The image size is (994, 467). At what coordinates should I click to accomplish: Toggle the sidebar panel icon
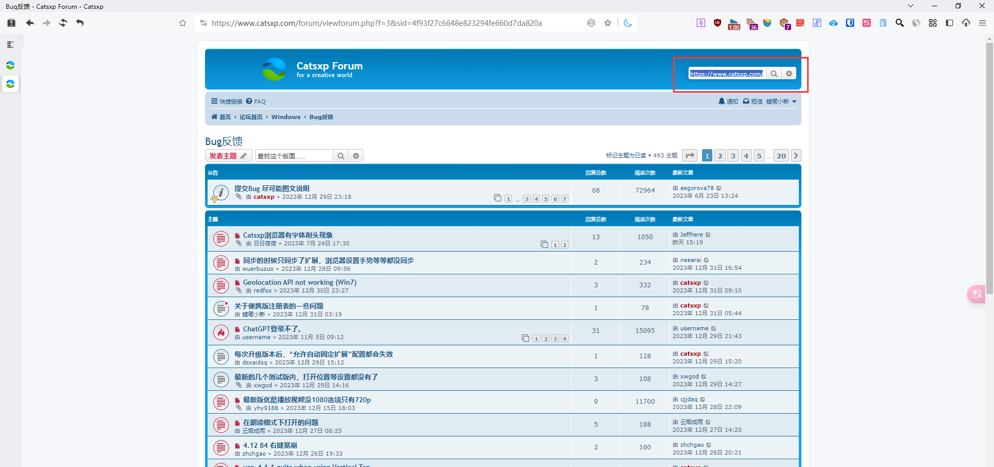click(949, 23)
